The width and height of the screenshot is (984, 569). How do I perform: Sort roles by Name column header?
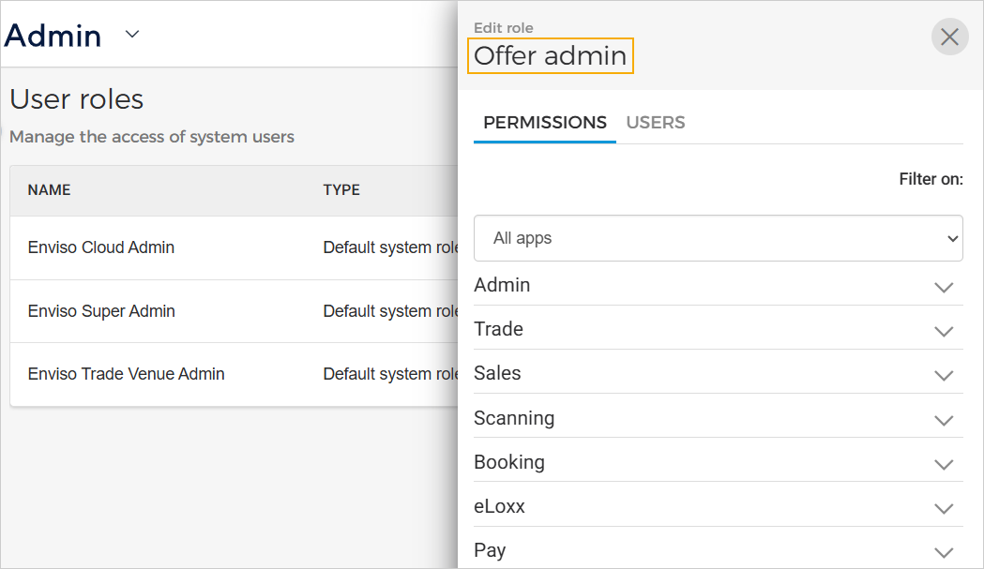pos(49,190)
